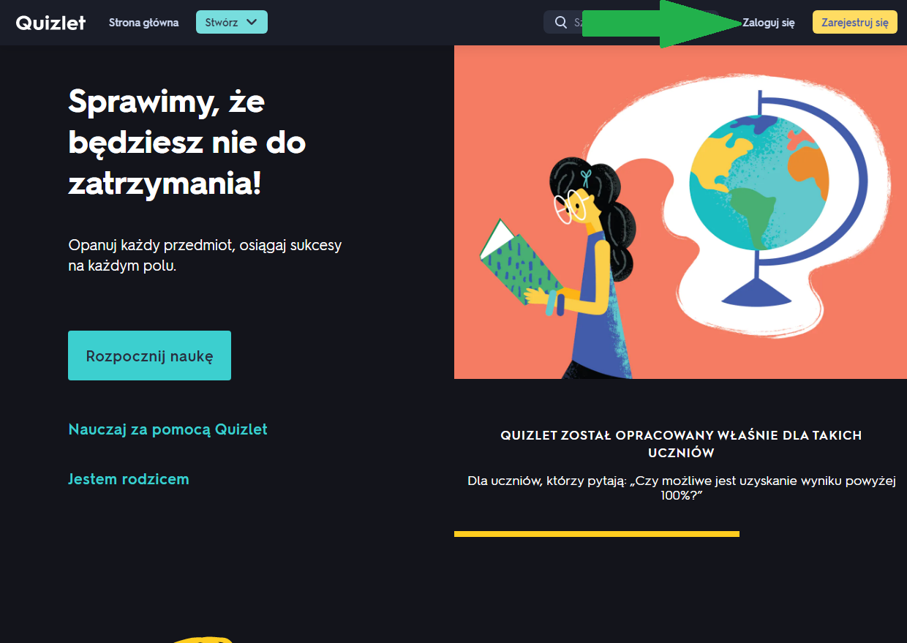
Task: Click the search magnifier icon
Action: pyautogui.click(x=561, y=22)
